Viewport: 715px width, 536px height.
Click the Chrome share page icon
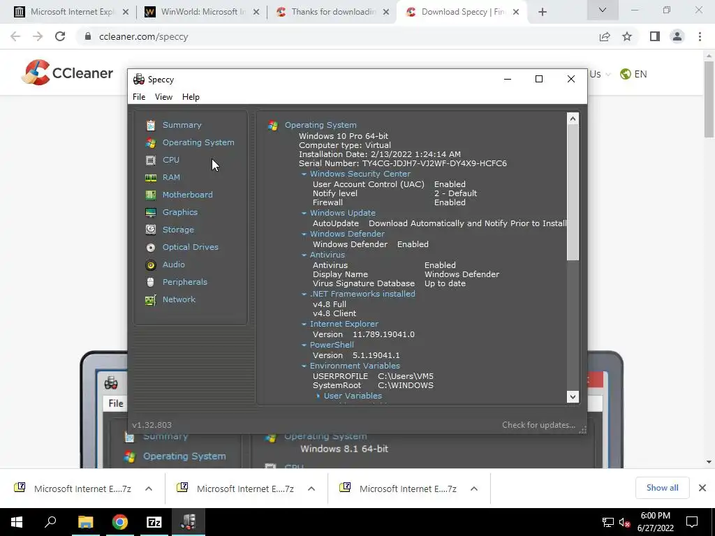tap(605, 36)
